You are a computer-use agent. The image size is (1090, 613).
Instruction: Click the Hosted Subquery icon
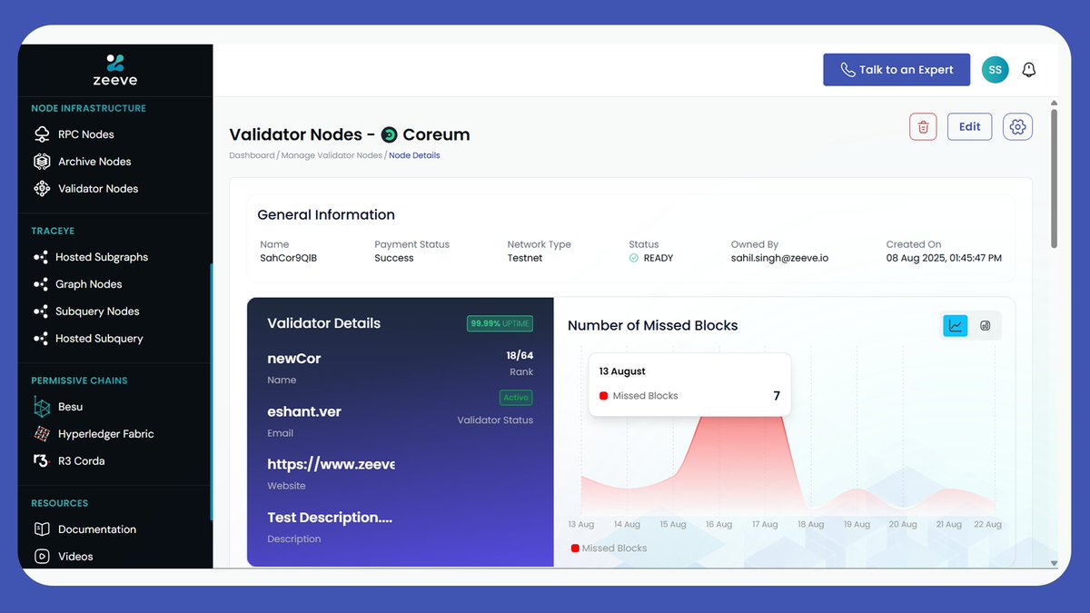point(41,339)
